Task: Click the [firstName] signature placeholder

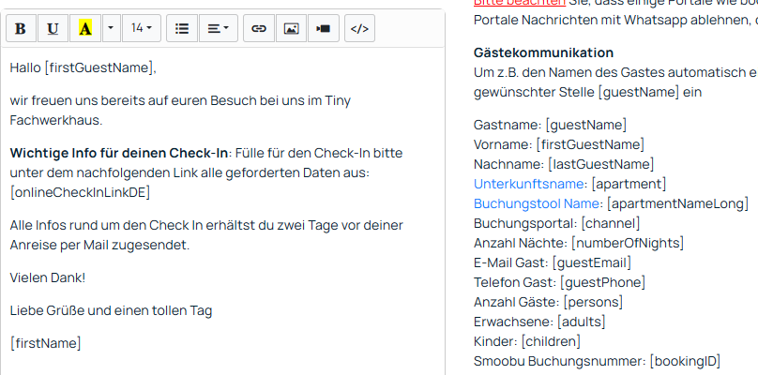Action: tap(45, 343)
